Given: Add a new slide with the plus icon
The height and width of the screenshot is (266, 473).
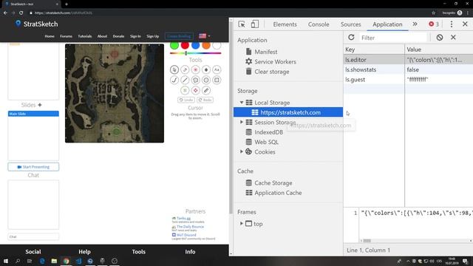Looking at the screenshot, I should pos(40,105).
